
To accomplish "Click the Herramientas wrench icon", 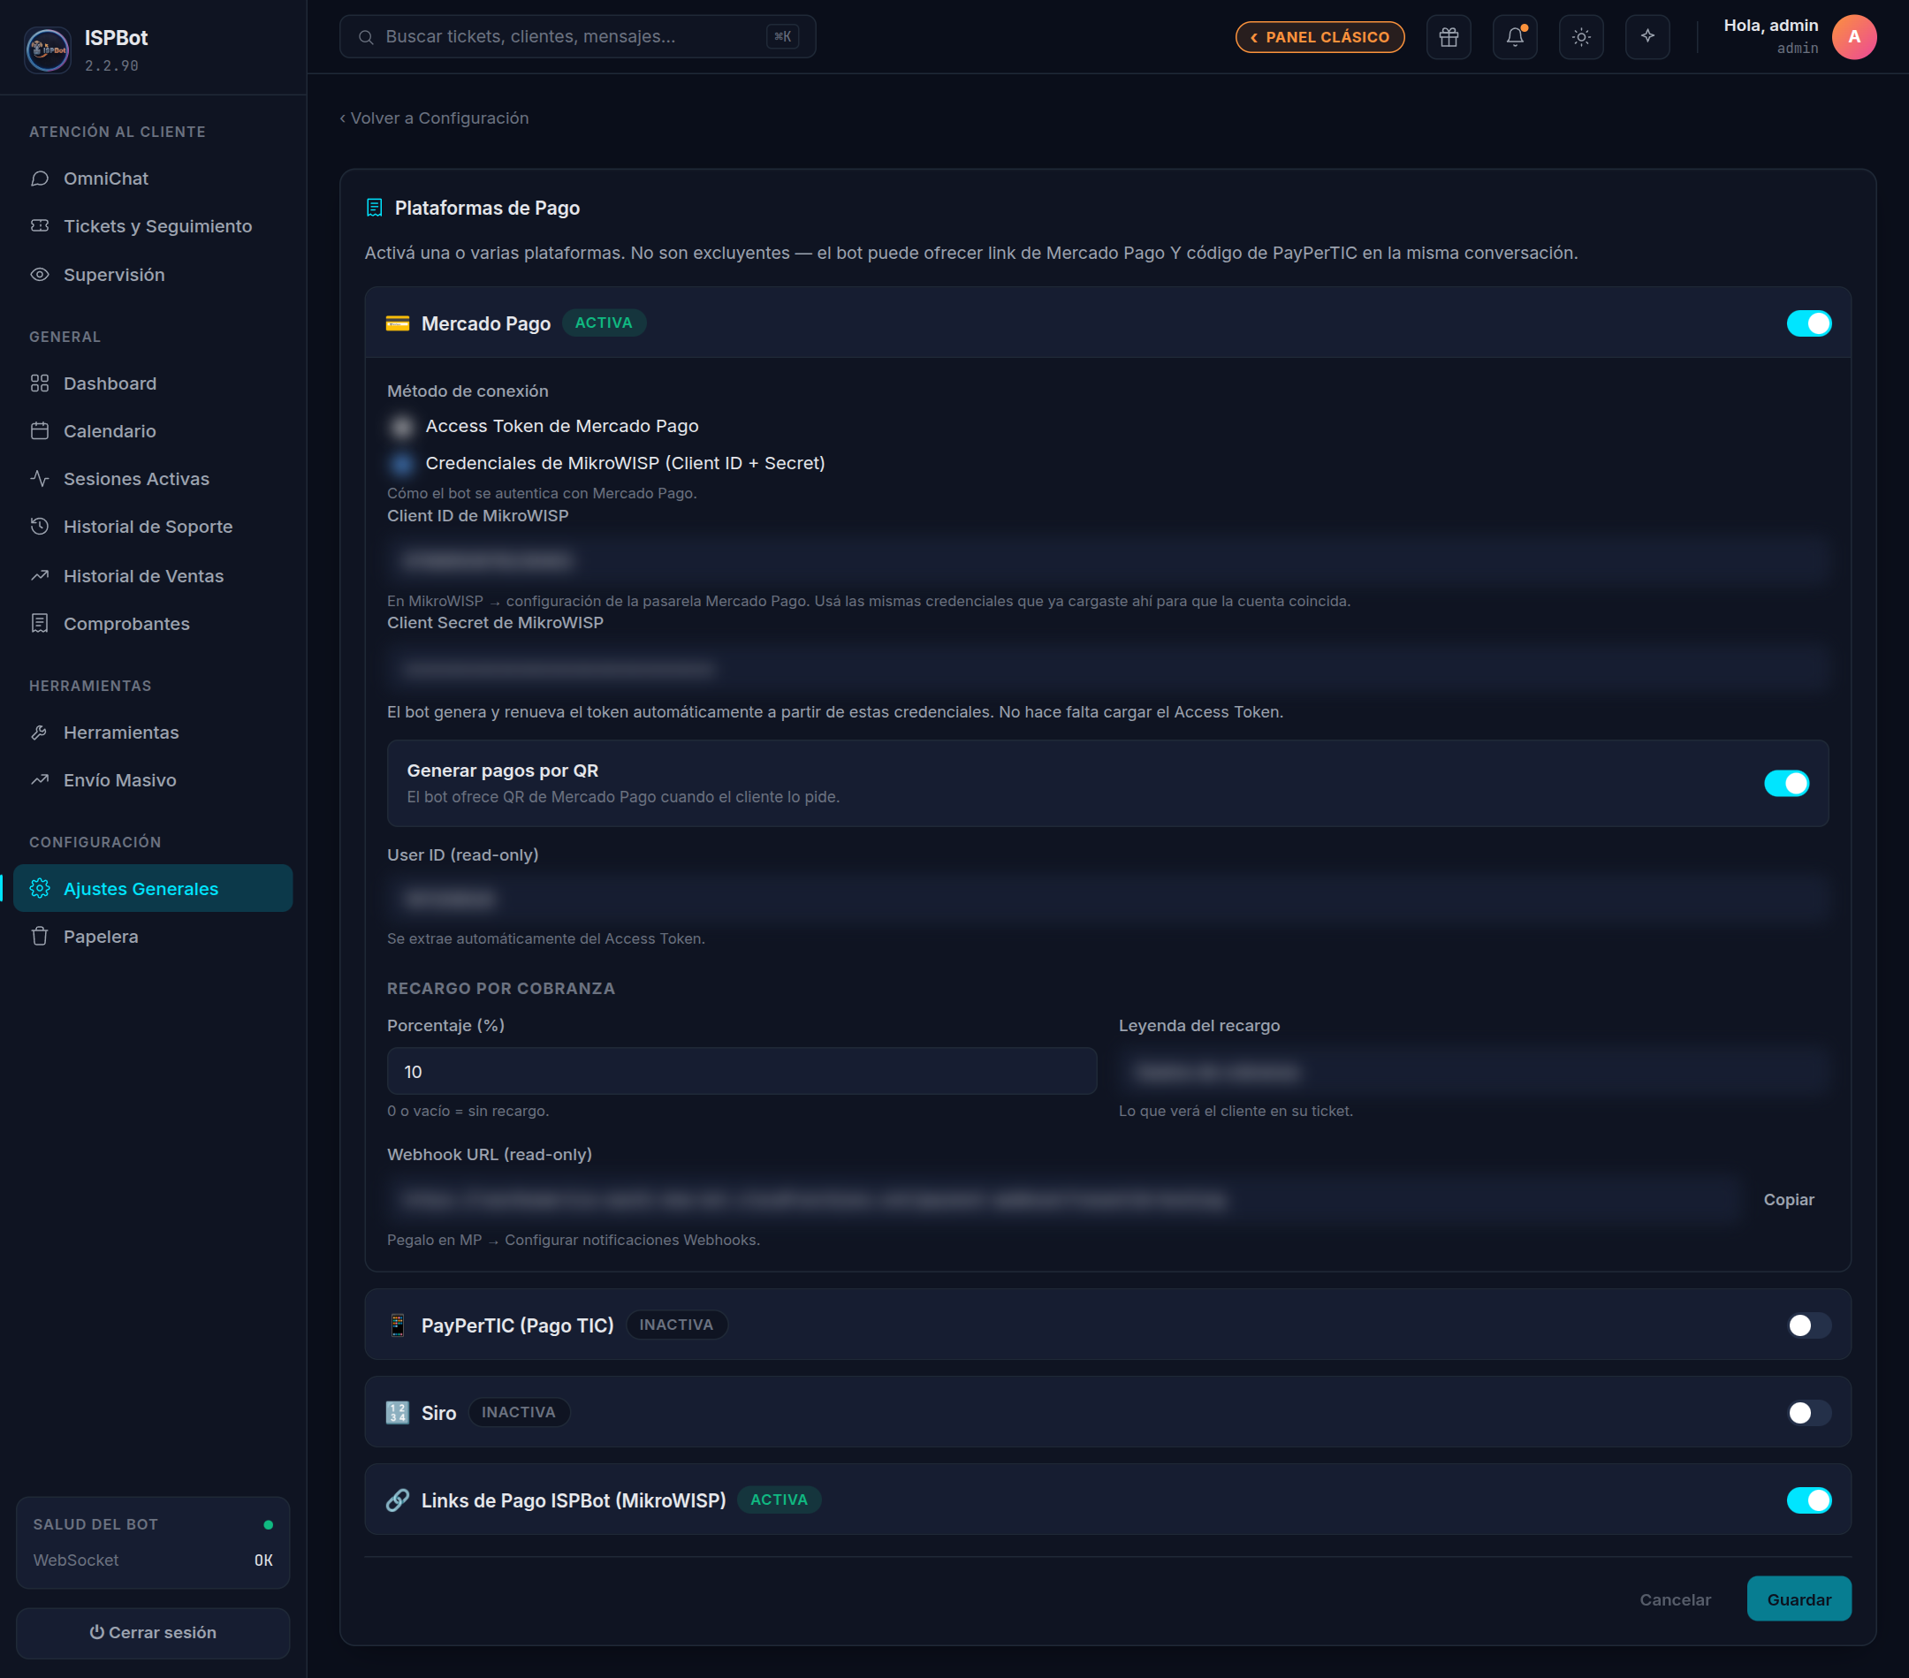I will (39, 733).
